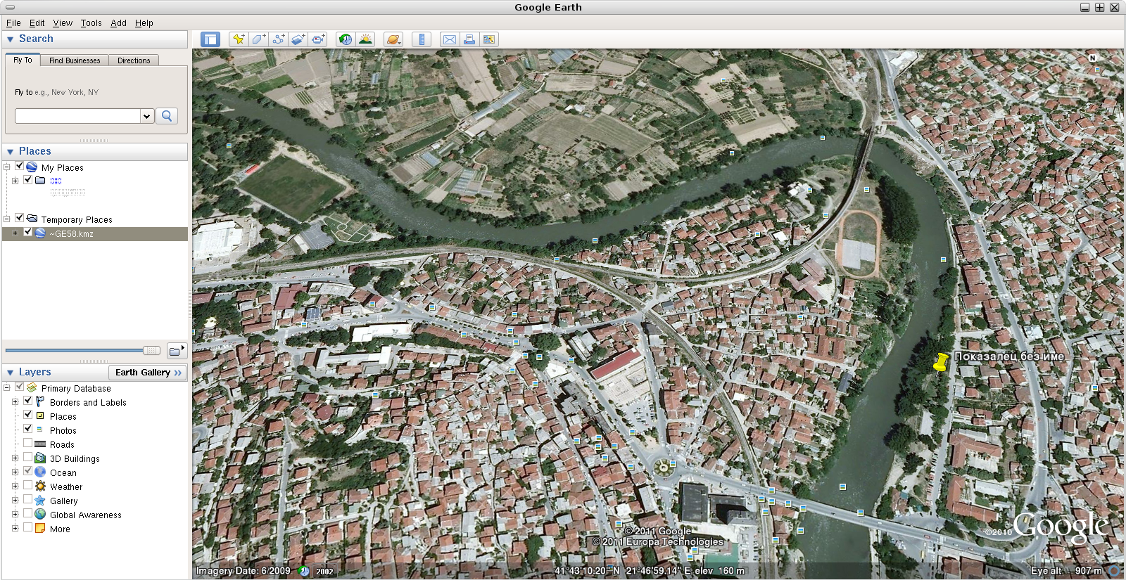The width and height of the screenshot is (1126, 580).
Task: Collapse the My Places tree node
Action: 7,167
